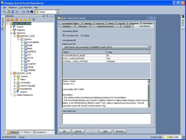
Task: Select the Simple journalizing mode radio button
Action: 82,35
